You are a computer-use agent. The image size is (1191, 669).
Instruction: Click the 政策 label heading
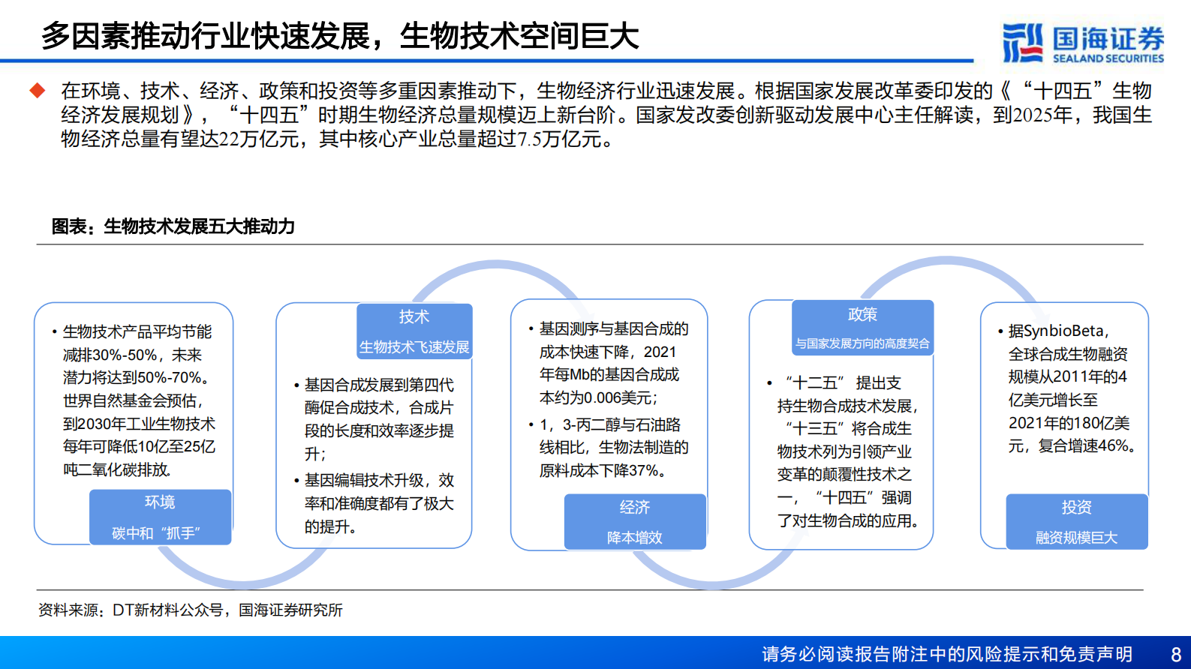point(862,314)
